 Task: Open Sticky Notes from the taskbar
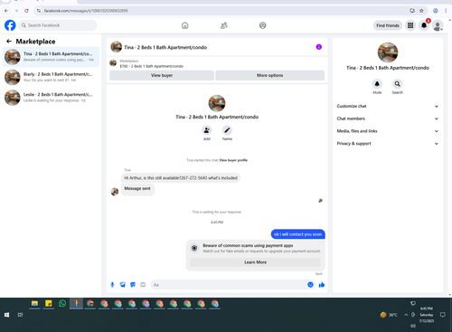pyautogui.click(x=49, y=304)
